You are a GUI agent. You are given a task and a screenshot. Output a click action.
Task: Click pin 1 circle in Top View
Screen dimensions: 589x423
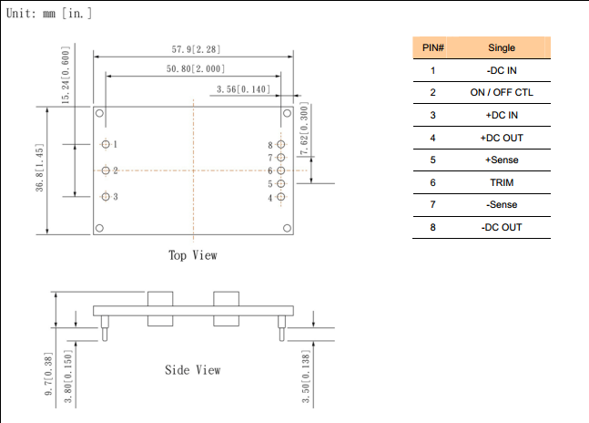coord(106,144)
